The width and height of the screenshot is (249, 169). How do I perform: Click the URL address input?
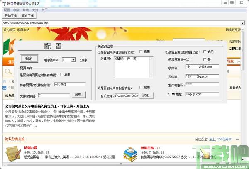coord(121,23)
